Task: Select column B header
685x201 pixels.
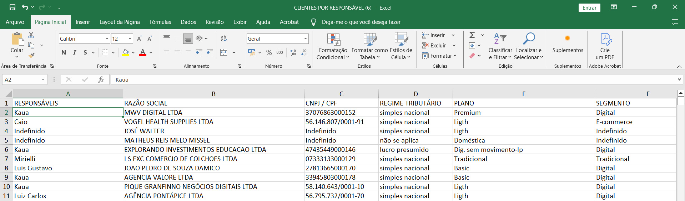Action: pyautogui.click(x=213, y=94)
